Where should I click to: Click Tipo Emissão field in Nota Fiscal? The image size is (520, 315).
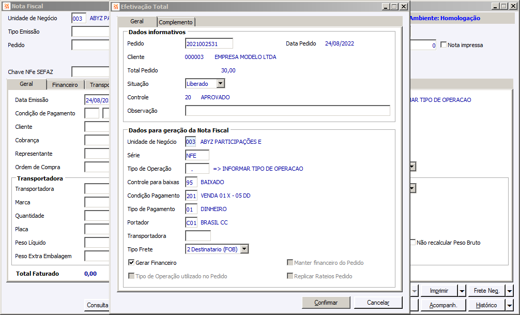tap(90, 32)
